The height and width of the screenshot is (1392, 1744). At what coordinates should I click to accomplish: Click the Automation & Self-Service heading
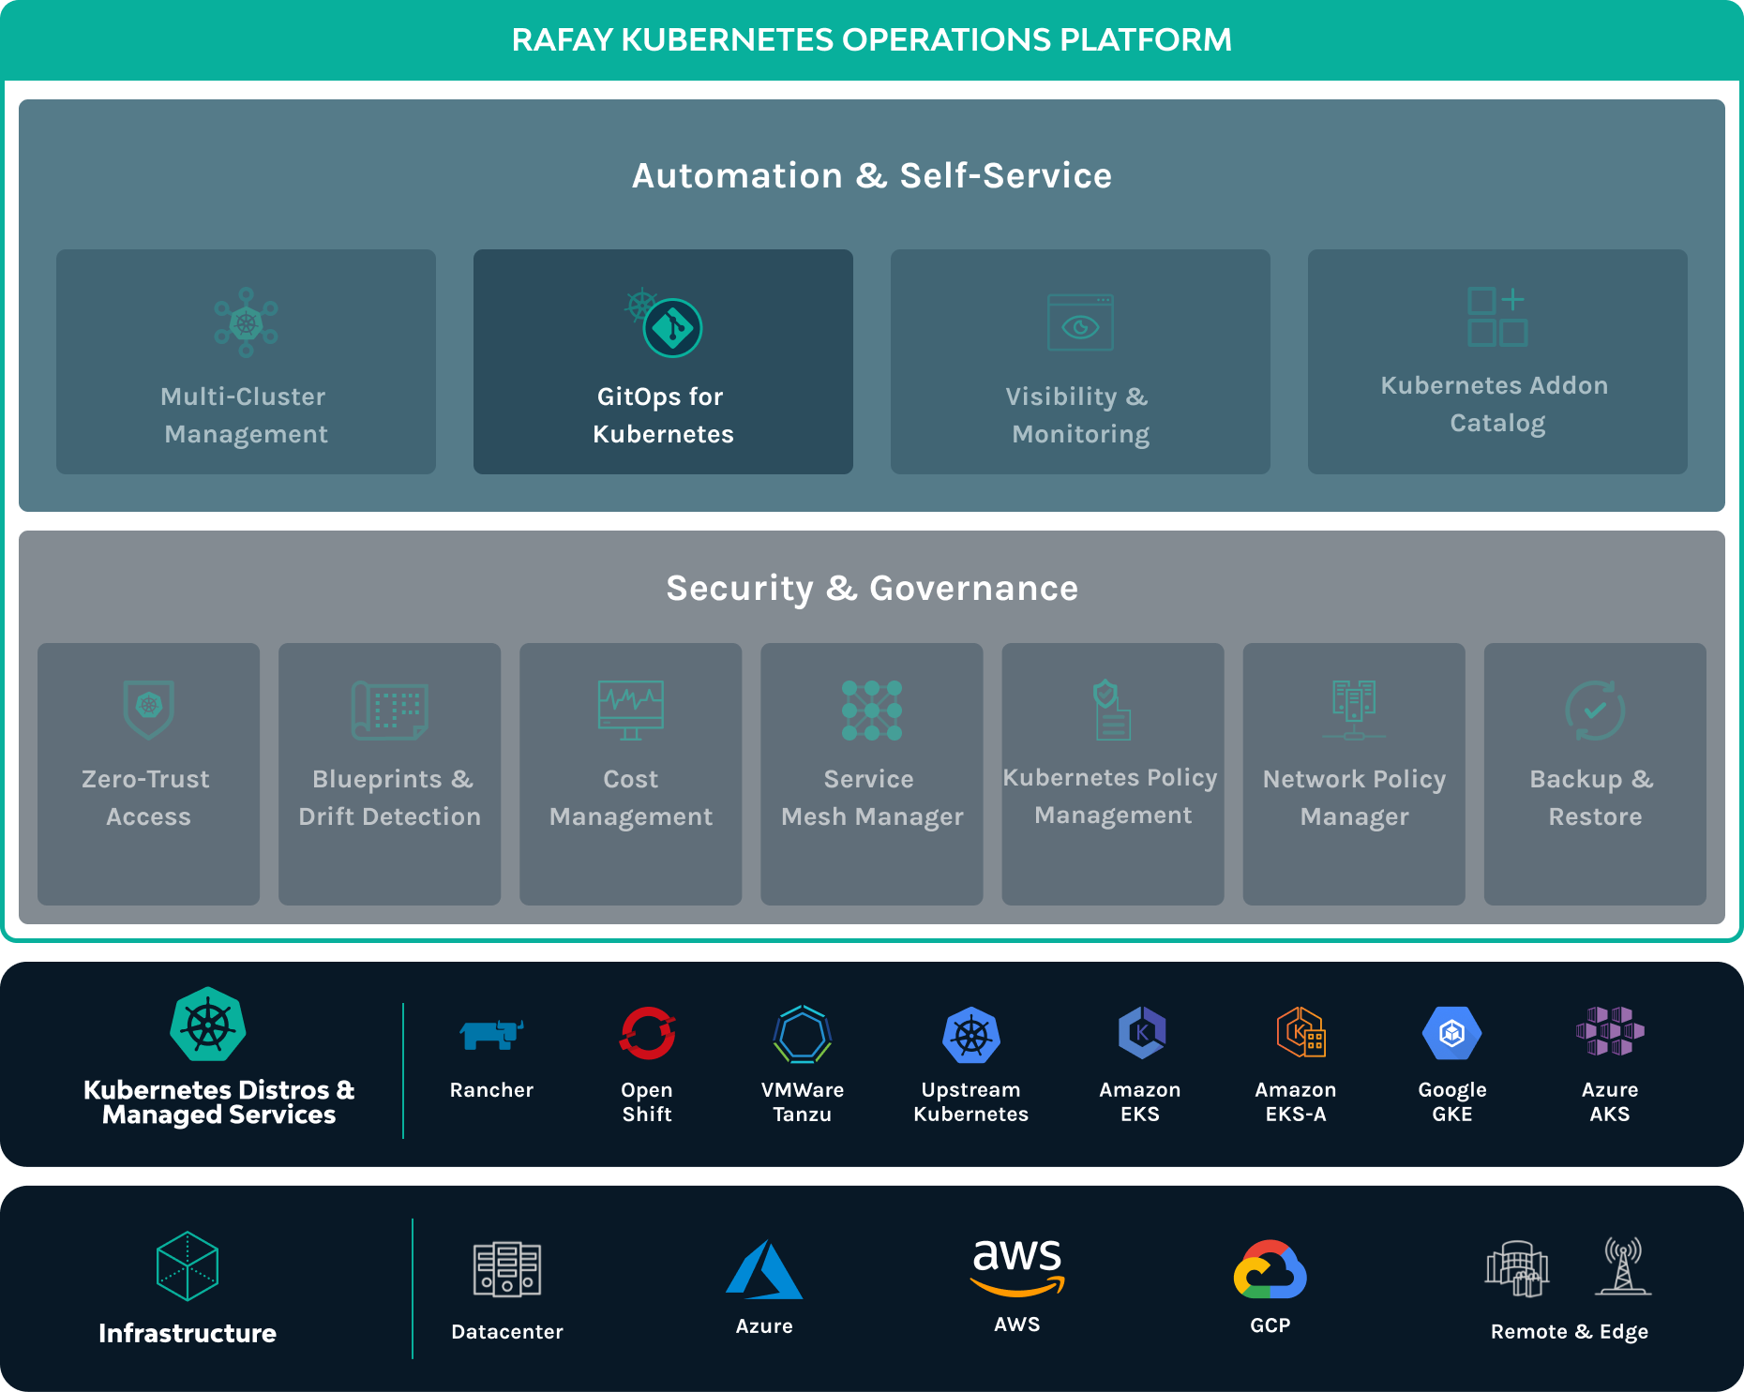tap(872, 175)
